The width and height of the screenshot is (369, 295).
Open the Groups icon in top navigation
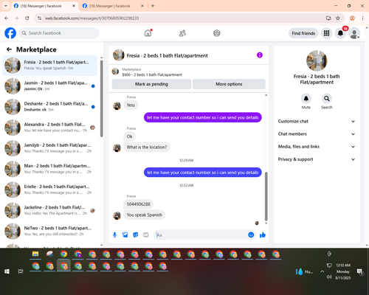(217, 33)
